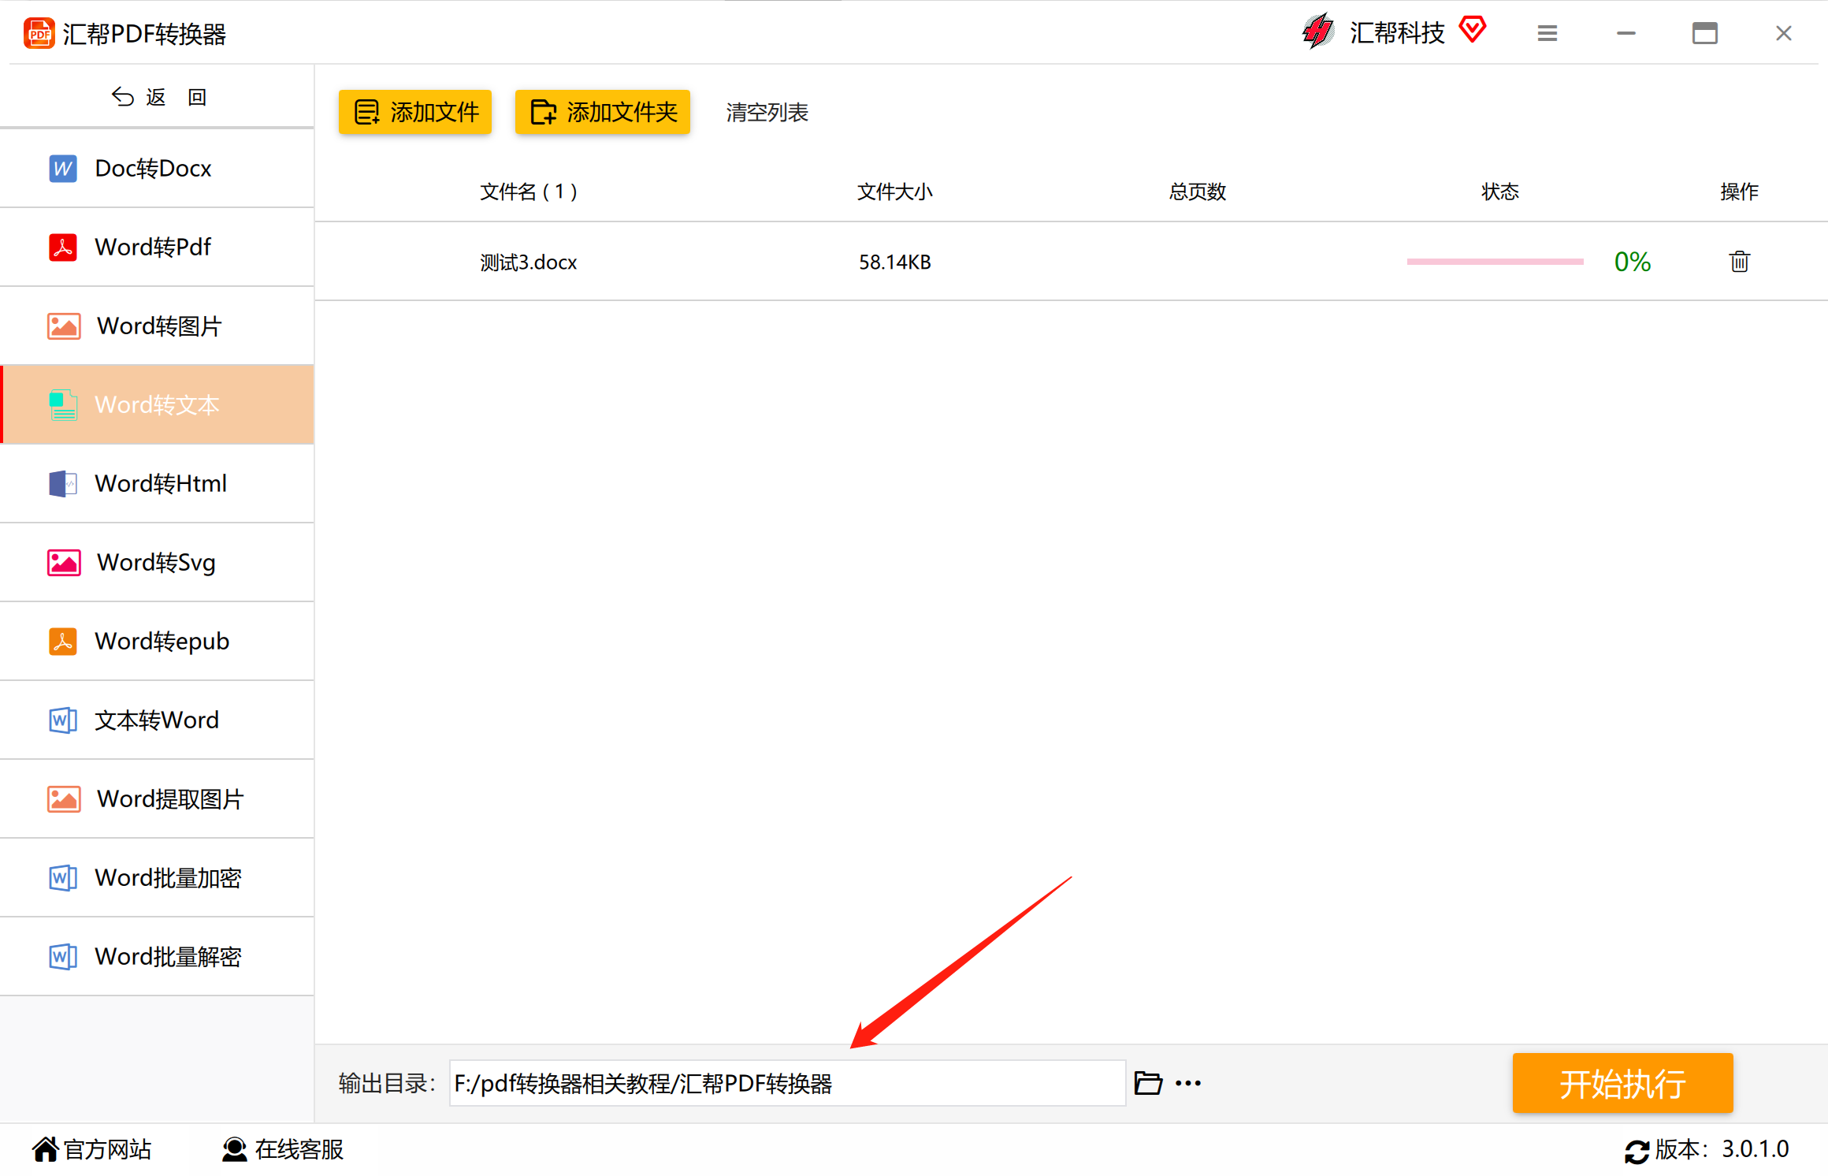The image size is (1828, 1176).
Task: Click the back arrow icon next to 返回
Action: pos(123,97)
